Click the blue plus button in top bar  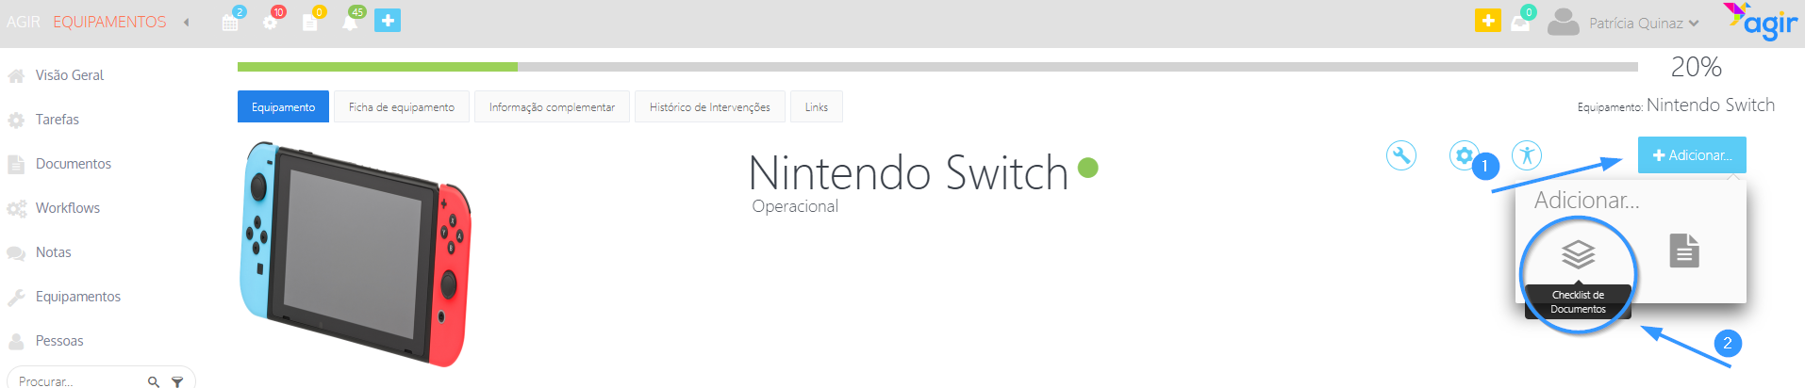click(388, 21)
